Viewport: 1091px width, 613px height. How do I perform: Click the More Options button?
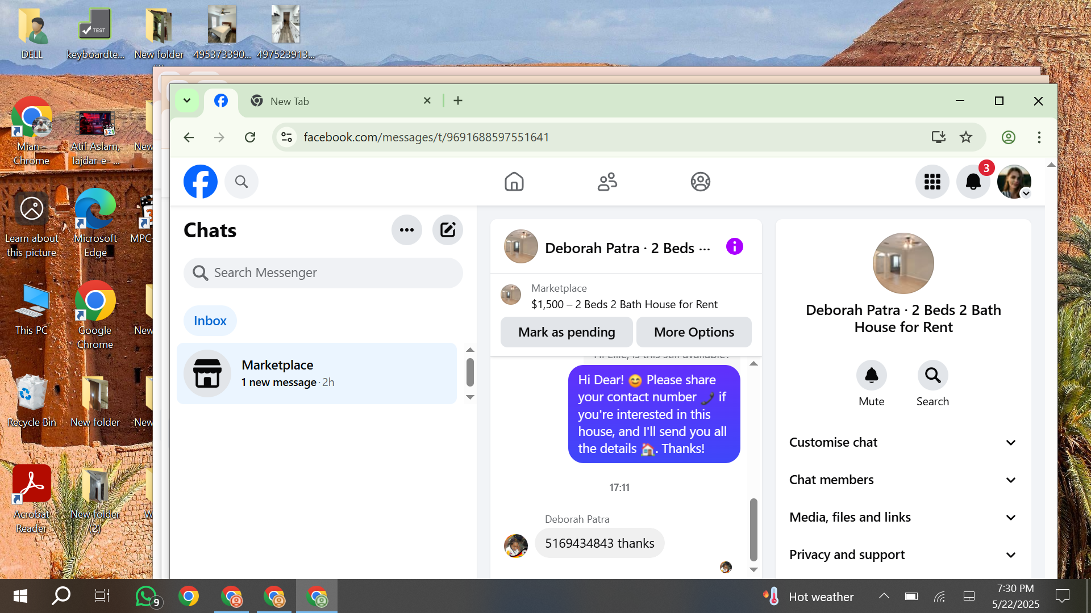(694, 332)
